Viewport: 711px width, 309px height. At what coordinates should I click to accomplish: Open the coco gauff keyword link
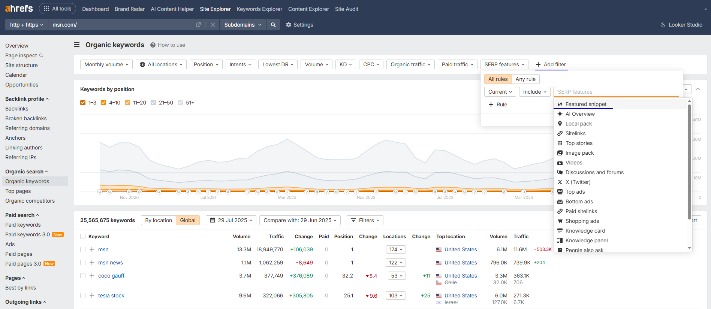point(111,276)
